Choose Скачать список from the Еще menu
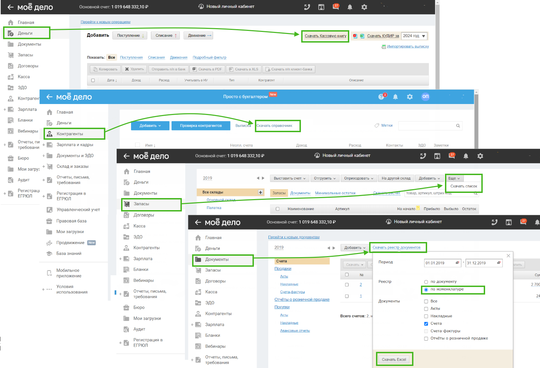Image resolution: width=540 pixels, height=368 pixels. [464, 186]
